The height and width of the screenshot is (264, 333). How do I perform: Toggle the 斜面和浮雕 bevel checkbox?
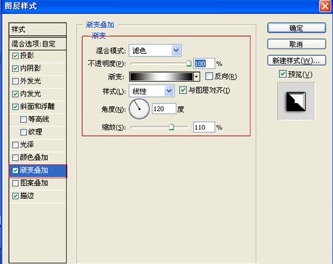[15, 107]
